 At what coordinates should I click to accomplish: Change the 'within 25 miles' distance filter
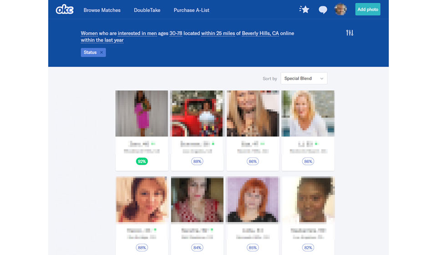(x=218, y=34)
